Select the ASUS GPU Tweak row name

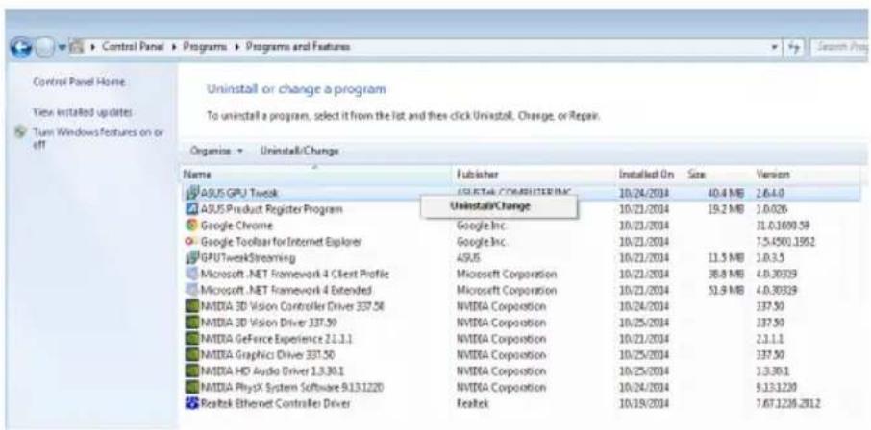click(x=239, y=193)
